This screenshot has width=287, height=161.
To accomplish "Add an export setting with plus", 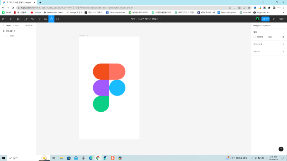I will 284,52.
